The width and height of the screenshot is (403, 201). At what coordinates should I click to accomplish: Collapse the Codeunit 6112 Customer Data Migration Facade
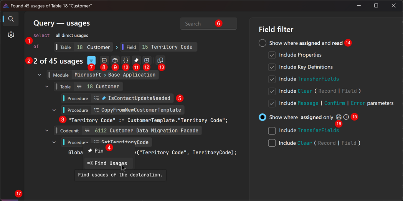pyautogui.click(x=47, y=131)
